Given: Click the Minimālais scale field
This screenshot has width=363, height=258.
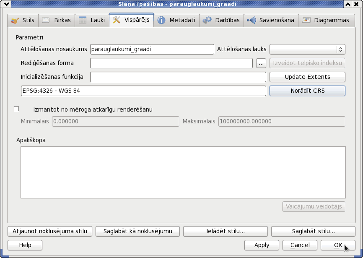Looking at the screenshot, I should (x=116, y=121).
